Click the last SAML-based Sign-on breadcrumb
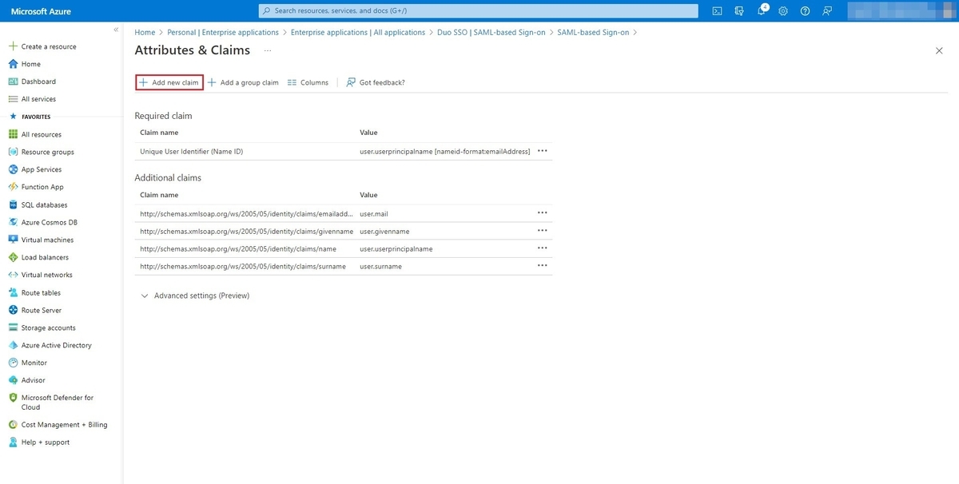 (594, 33)
